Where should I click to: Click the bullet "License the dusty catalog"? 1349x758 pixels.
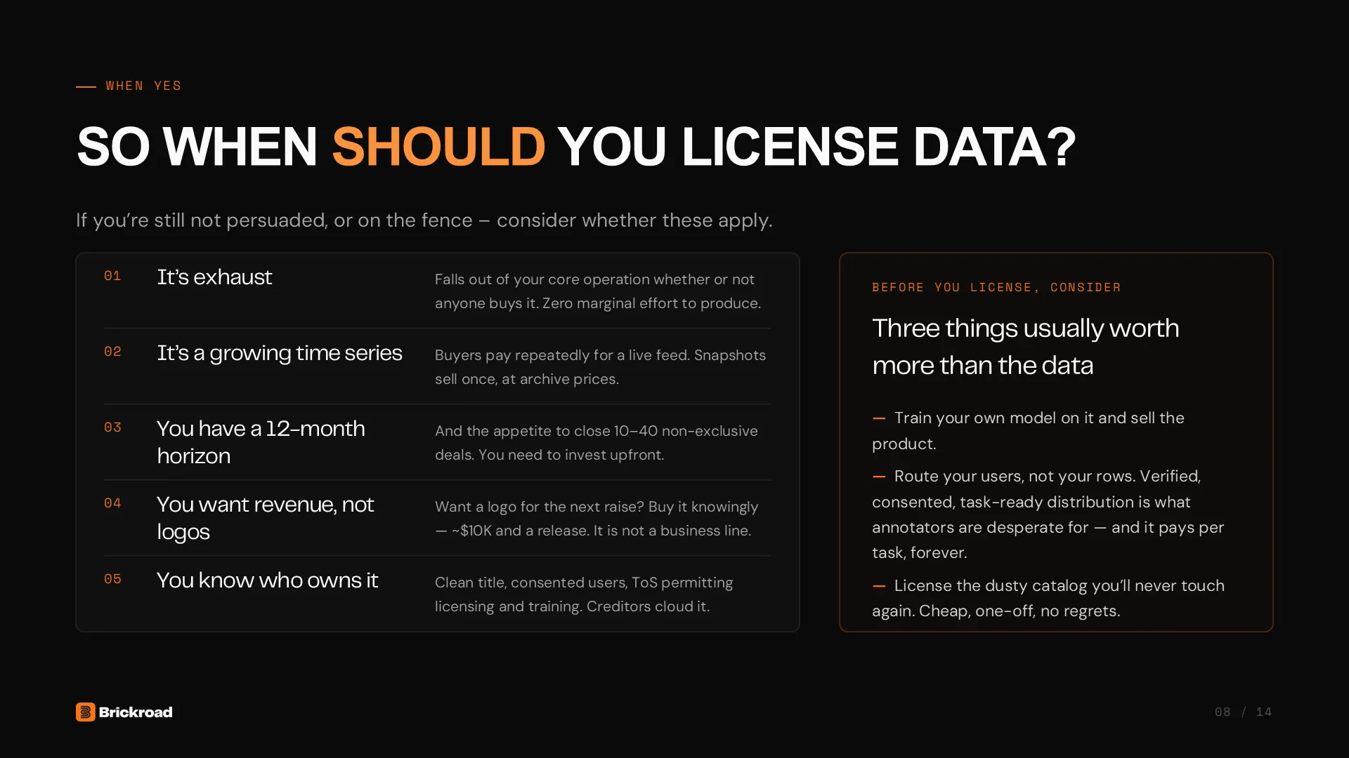pyautogui.click(x=1048, y=598)
